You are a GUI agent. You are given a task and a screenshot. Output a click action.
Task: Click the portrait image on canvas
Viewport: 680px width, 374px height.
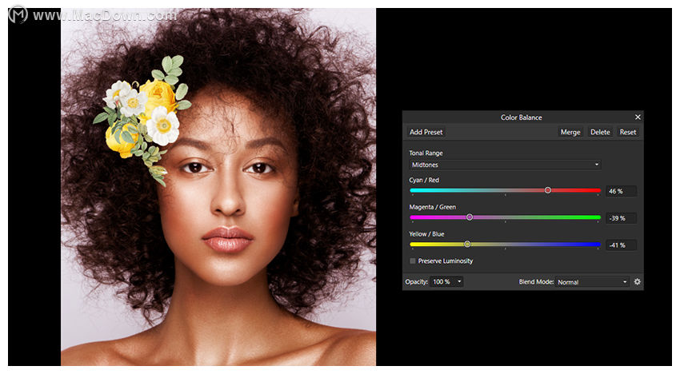coord(218,187)
